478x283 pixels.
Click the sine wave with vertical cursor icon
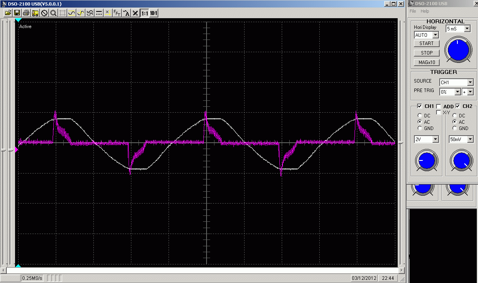(x=81, y=13)
